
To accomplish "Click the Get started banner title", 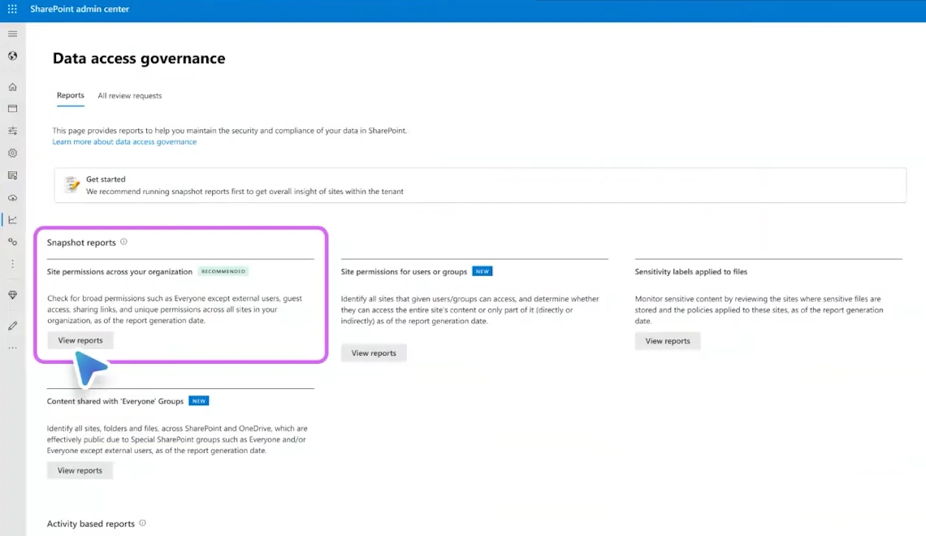I will click(x=106, y=179).
